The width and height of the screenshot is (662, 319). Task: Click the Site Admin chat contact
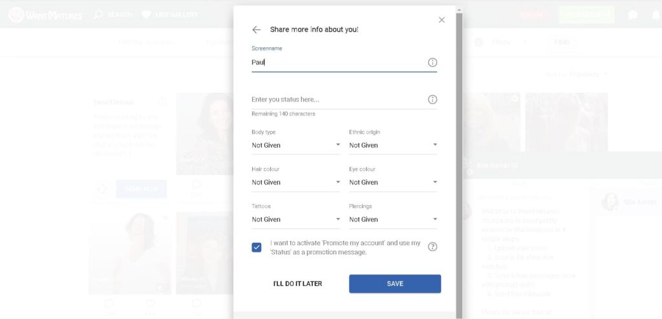[x=630, y=203]
